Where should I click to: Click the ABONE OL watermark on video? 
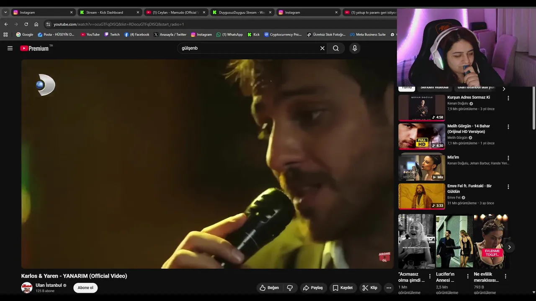coord(384,257)
